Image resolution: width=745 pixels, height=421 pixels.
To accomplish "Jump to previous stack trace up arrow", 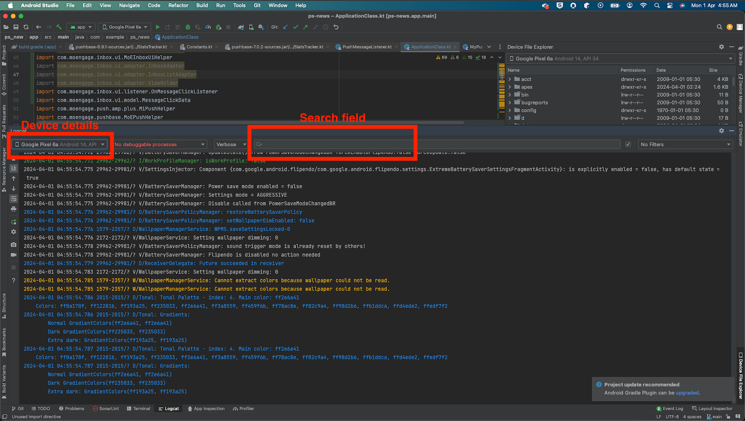I will tap(13, 178).
